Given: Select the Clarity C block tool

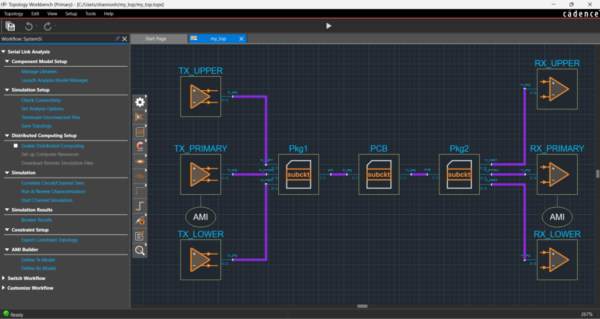Looking at the screenshot, I should click(x=139, y=146).
